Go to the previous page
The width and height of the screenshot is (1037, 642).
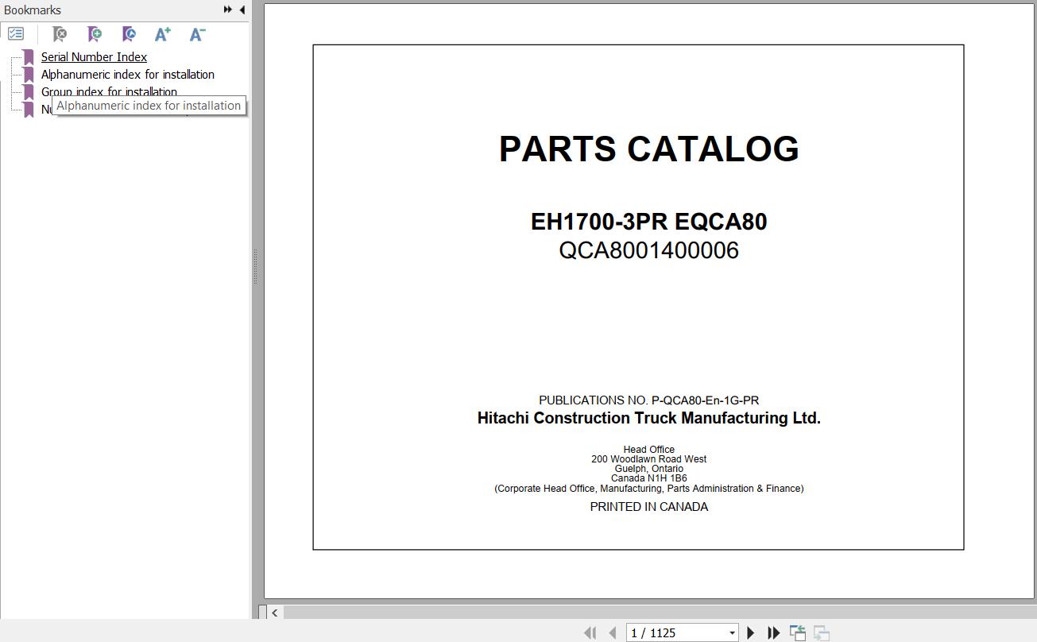coord(613,632)
